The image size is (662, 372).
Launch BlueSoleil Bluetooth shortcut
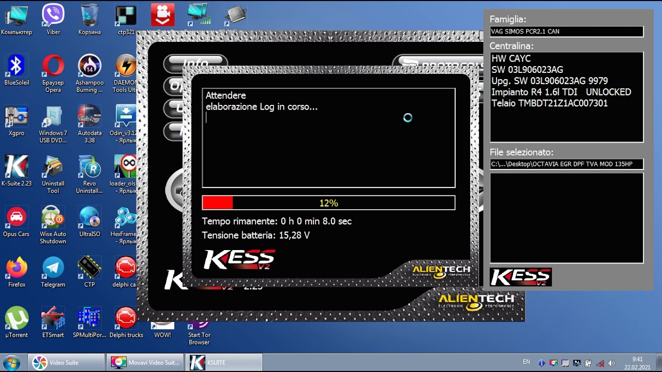(x=17, y=70)
